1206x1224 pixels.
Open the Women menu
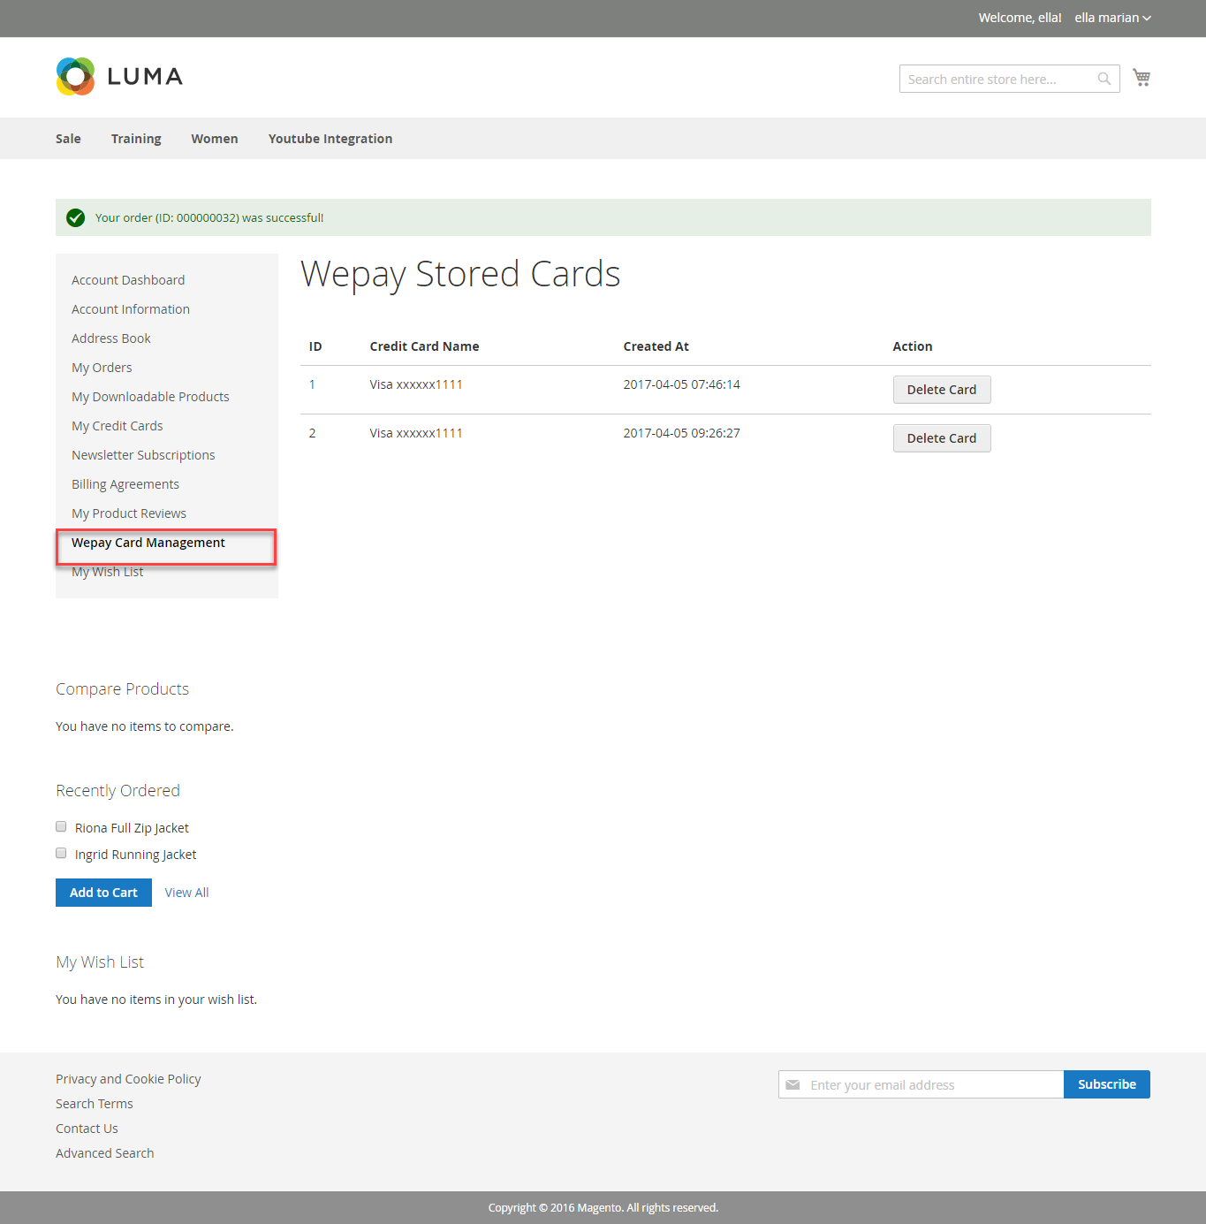point(215,139)
